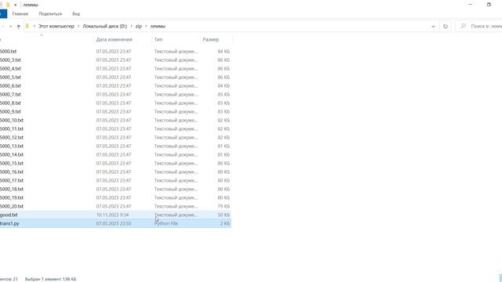Expand chevron after zip breadcrumb
This screenshot has width=502, height=282.
point(146,26)
